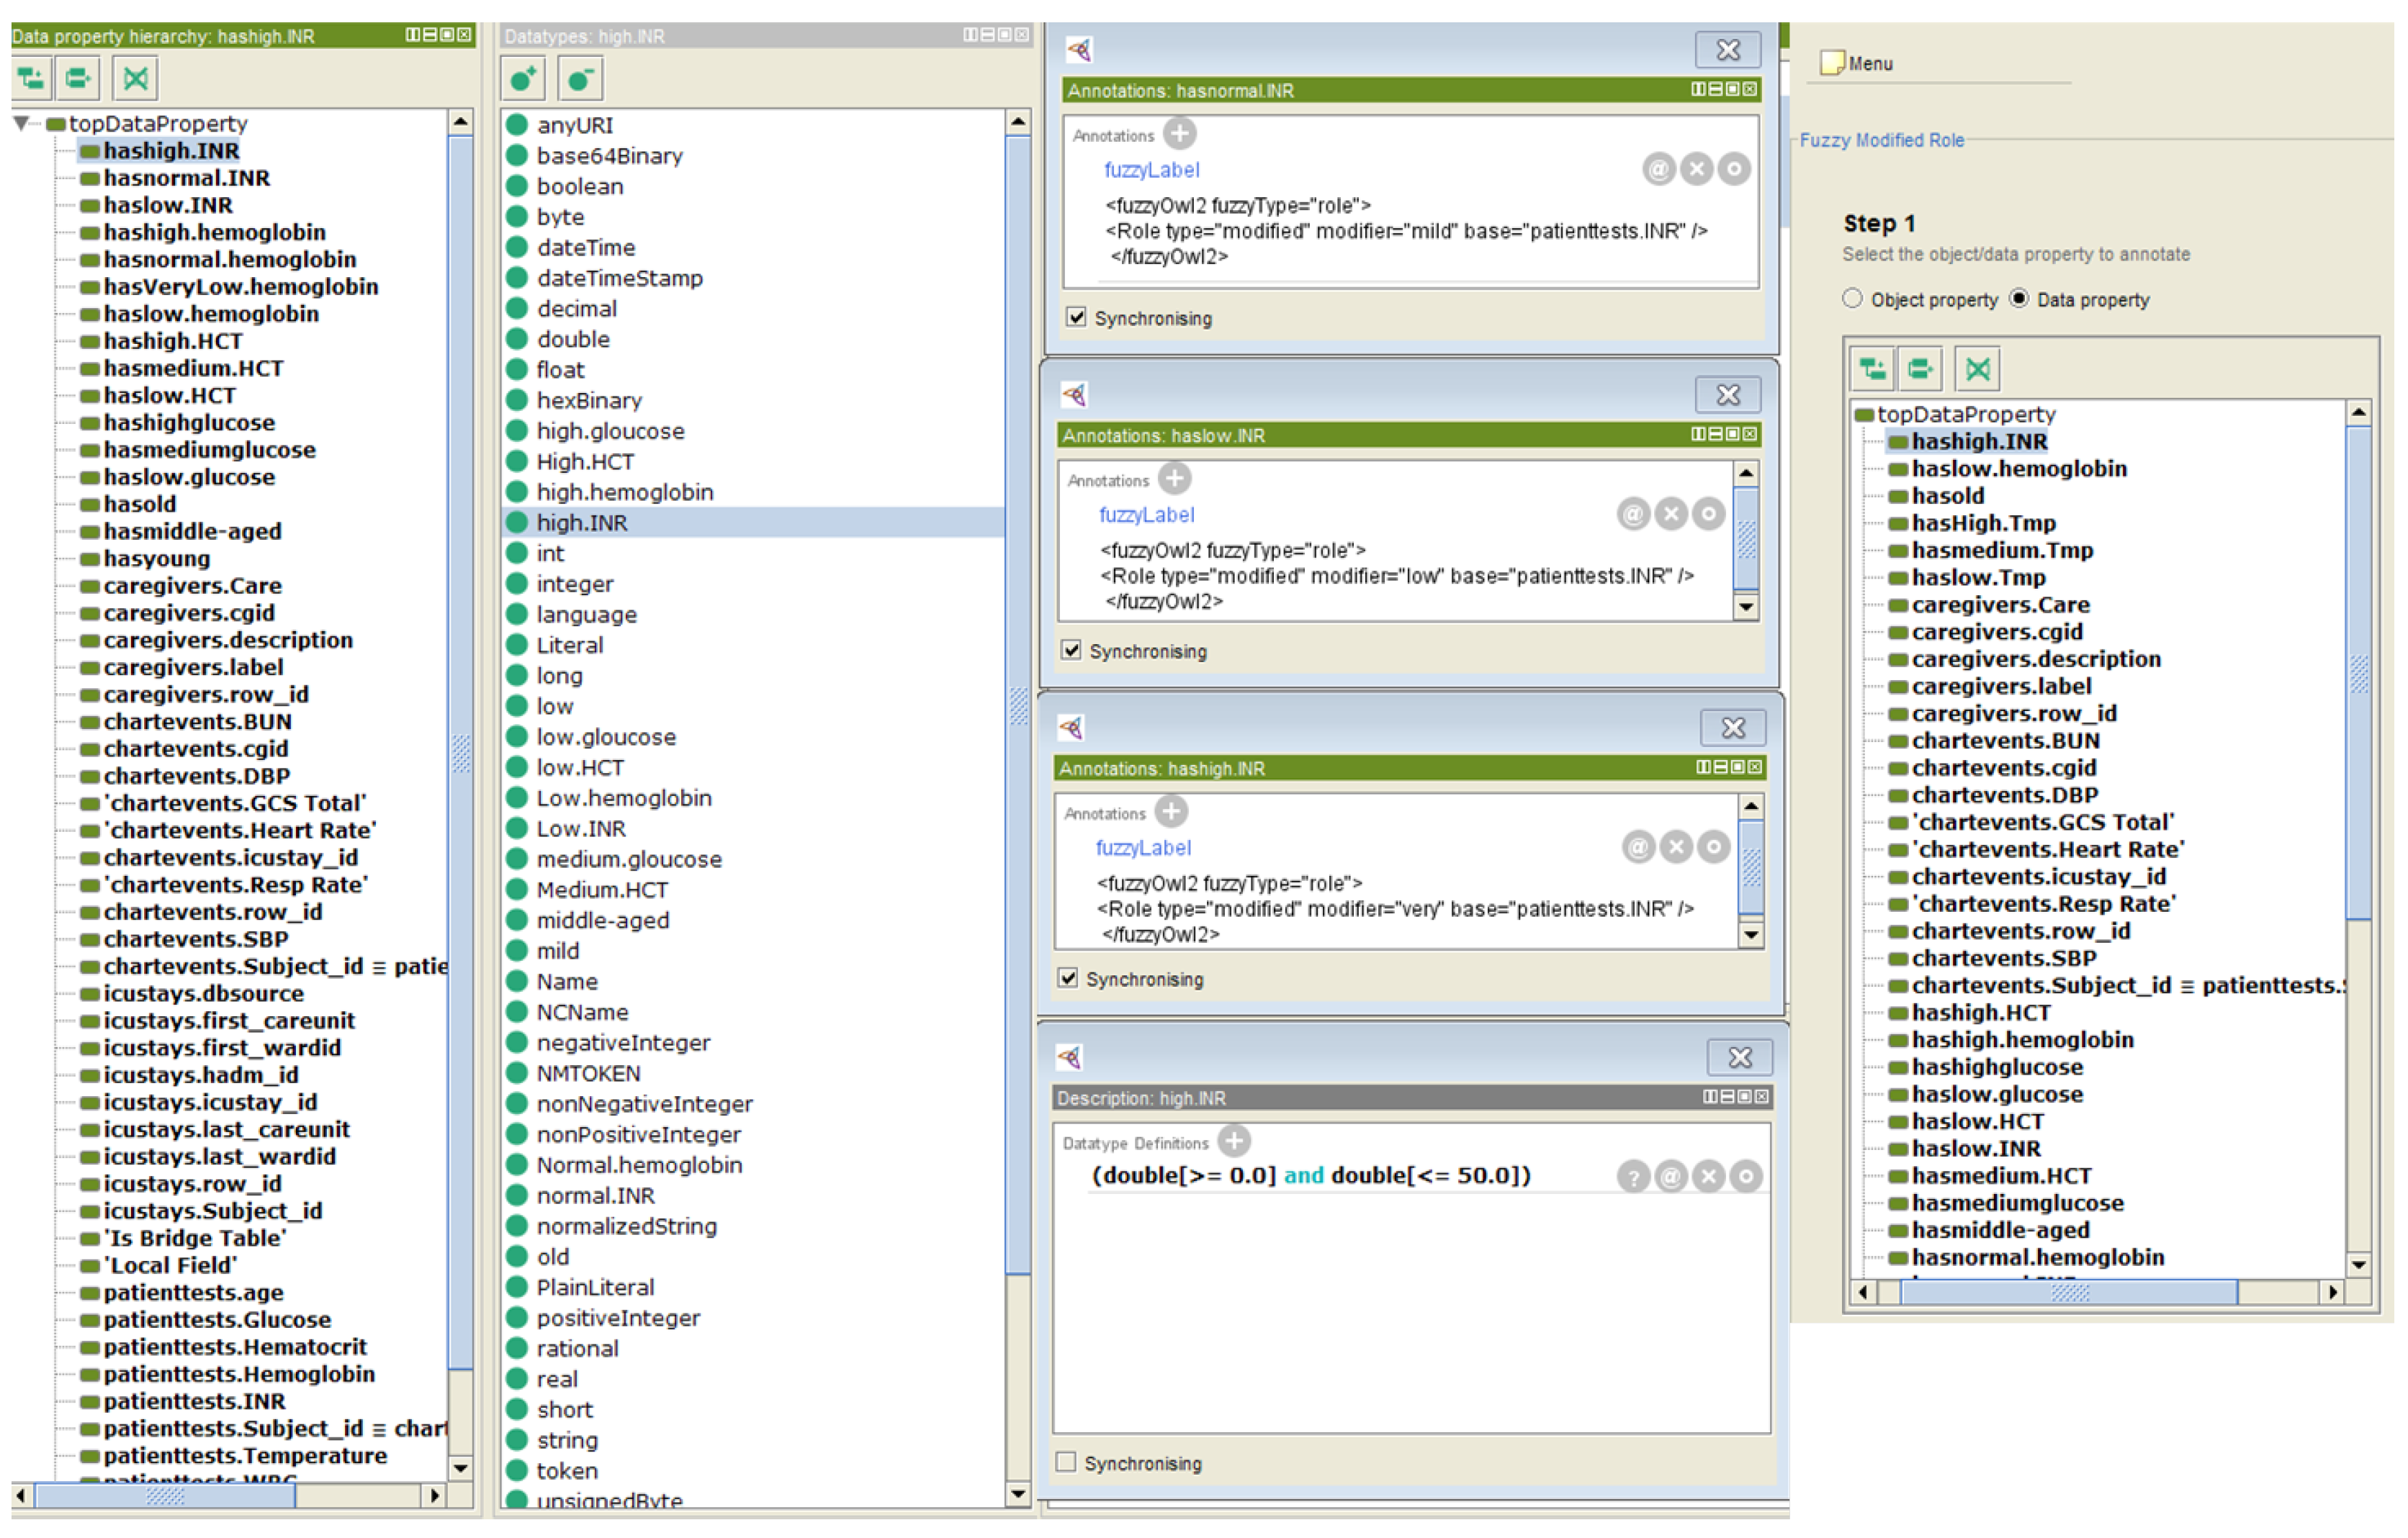Uncheck Synchronising in hasnormal.INR panel

click(1076, 318)
